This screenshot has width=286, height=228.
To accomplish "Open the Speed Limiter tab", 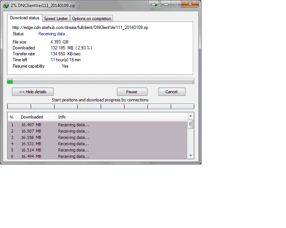I will [56, 19].
